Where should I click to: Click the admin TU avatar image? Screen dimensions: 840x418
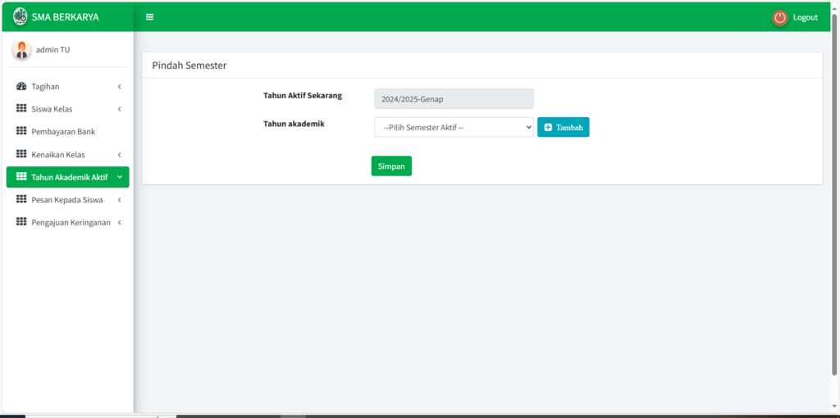[x=21, y=50]
